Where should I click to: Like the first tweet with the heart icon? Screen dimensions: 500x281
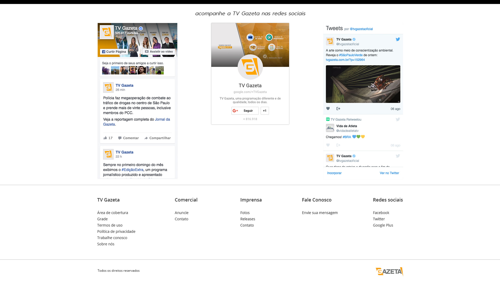[328, 108]
